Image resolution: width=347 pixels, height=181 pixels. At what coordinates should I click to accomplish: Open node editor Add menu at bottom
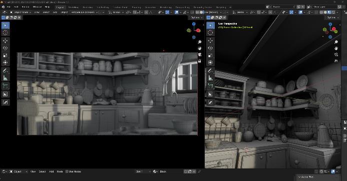pos(52,171)
